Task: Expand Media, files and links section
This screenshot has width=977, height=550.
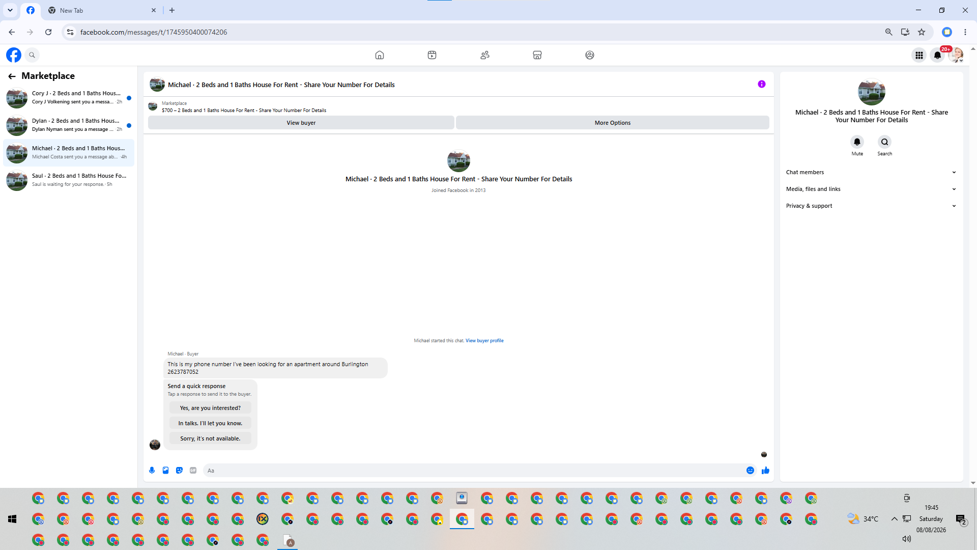Action: click(871, 189)
